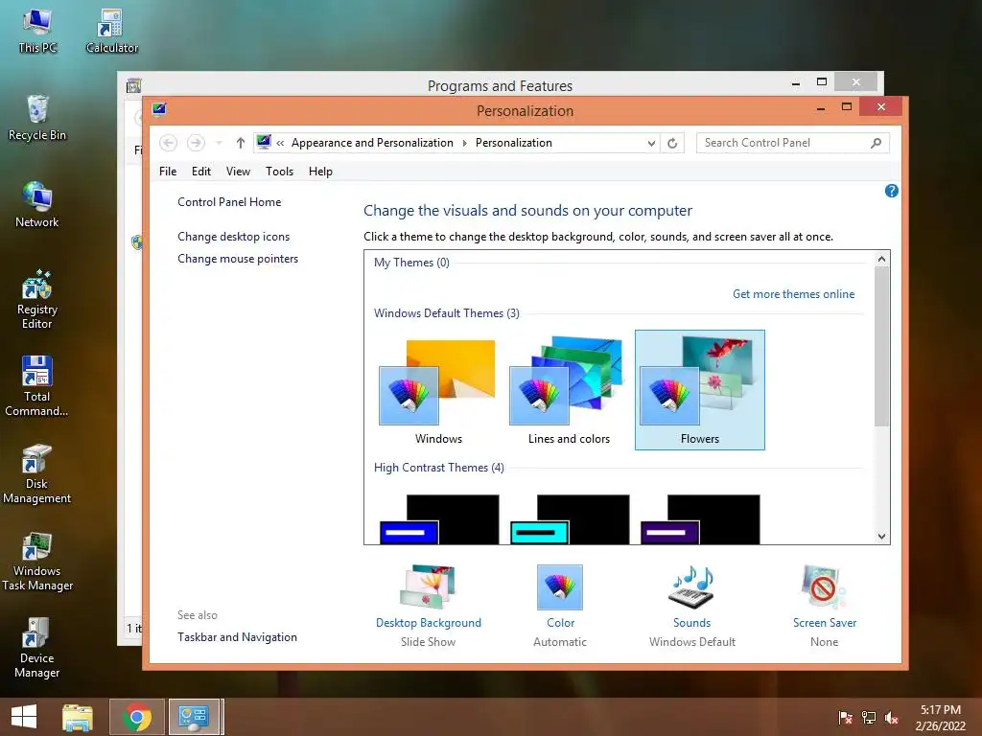982x736 pixels.
Task: Select the Registry Editor shortcut
Action: 37,300
